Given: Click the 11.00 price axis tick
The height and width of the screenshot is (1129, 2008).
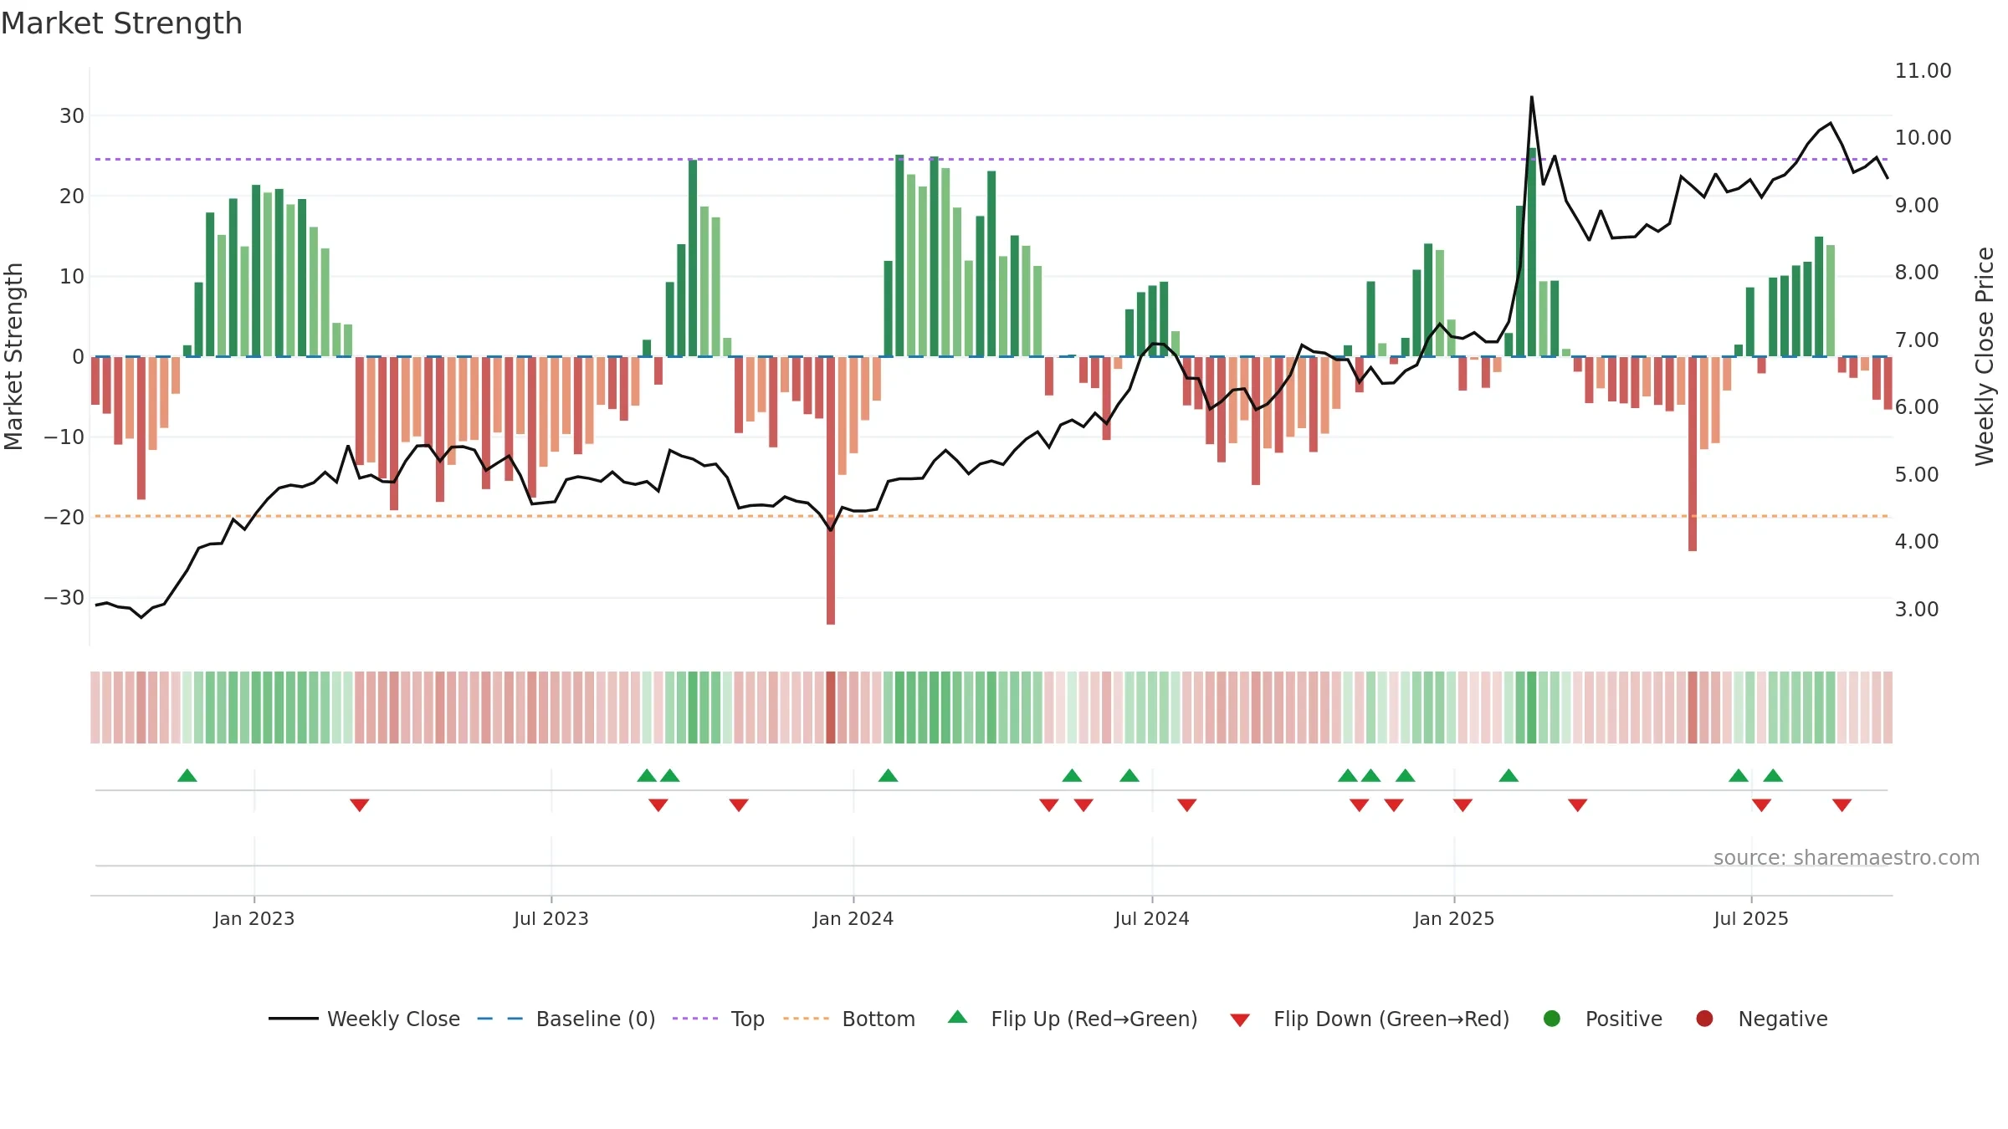Looking at the screenshot, I should pyautogui.click(x=1923, y=70).
